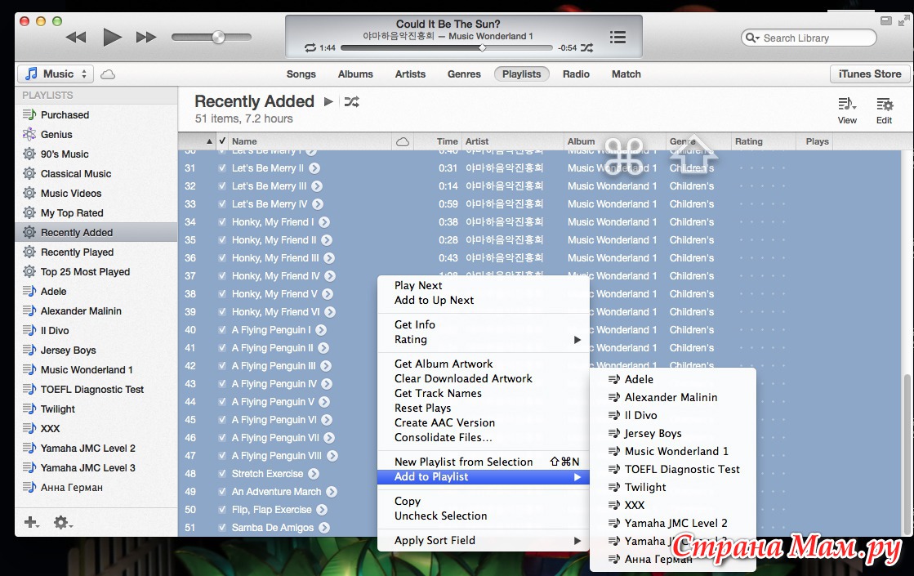
Task: Uncheck the checkbox for Let's Be Merry II
Action: tap(222, 168)
